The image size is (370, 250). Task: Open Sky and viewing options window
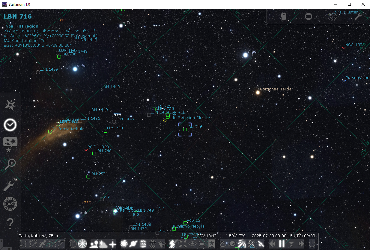click(x=10, y=144)
